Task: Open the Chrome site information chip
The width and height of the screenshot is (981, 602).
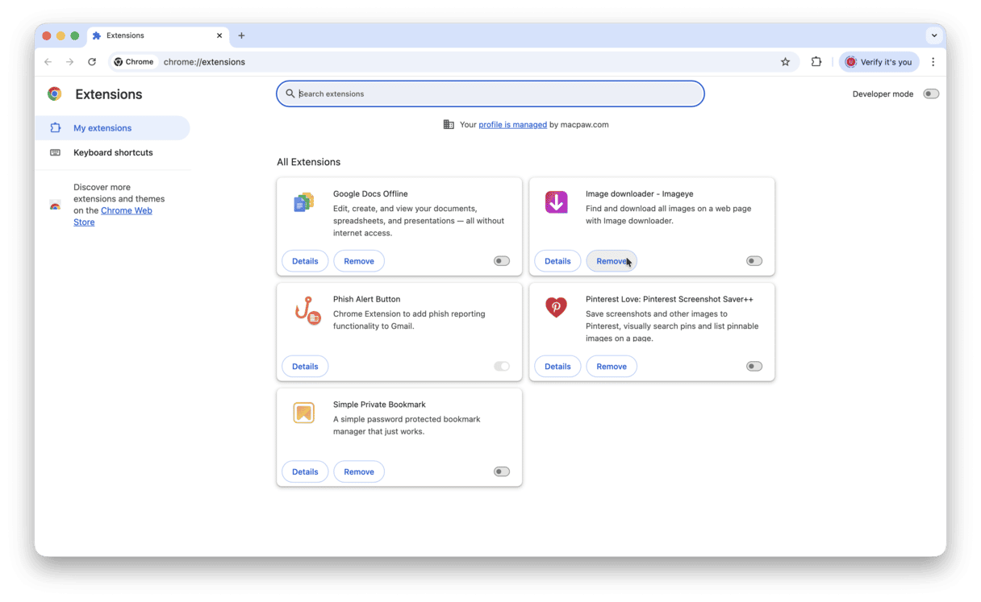Action: coord(133,61)
